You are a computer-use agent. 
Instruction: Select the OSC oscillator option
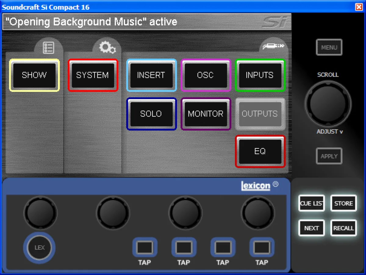(x=205, y=75)
